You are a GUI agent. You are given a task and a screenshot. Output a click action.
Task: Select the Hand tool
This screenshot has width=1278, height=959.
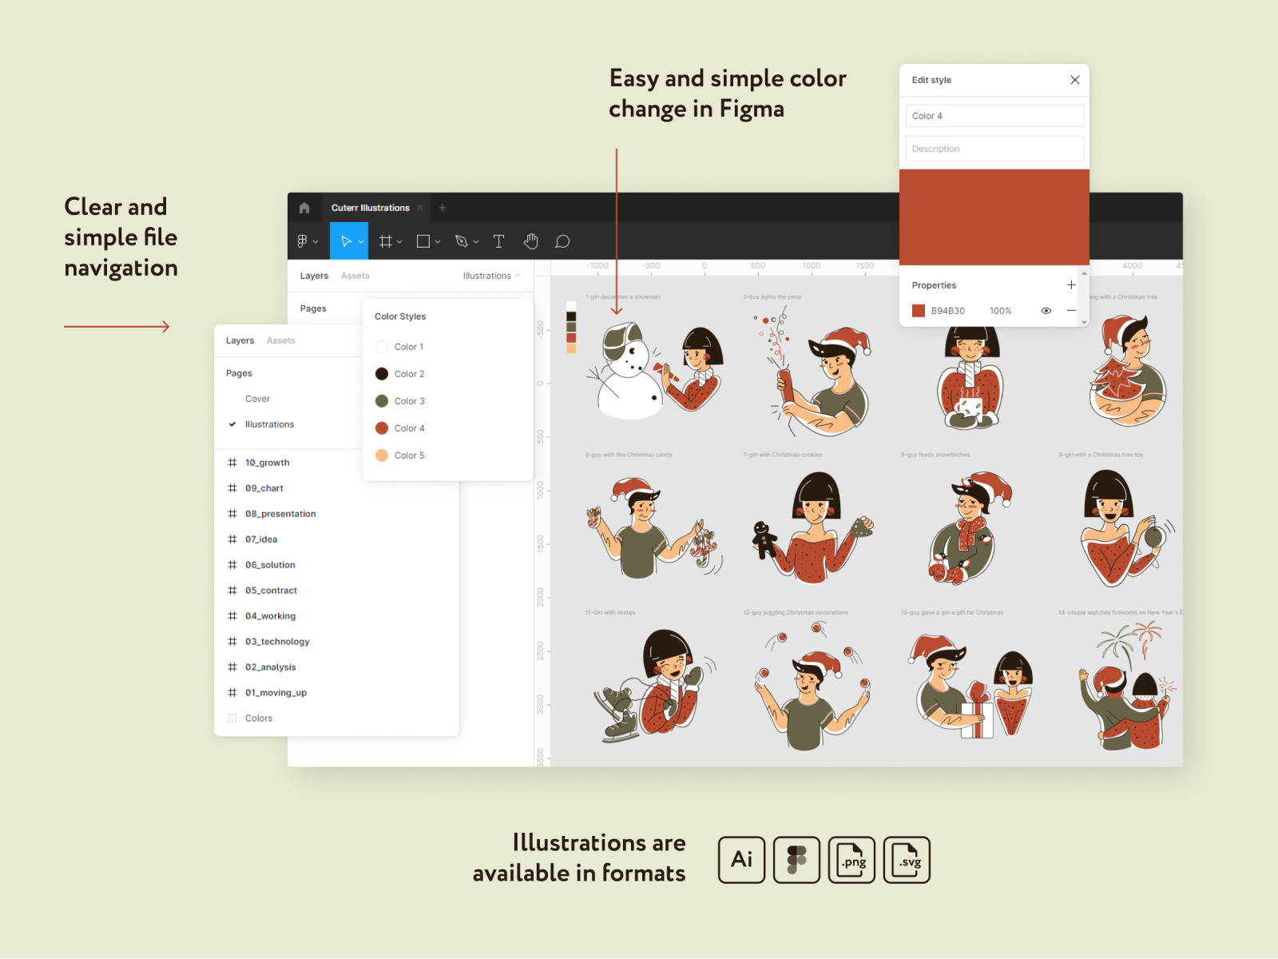531,241
